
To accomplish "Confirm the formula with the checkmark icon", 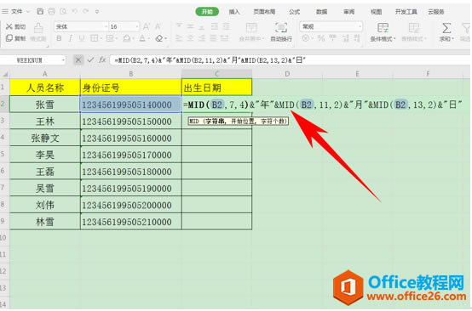I will [x=90, y=60].
